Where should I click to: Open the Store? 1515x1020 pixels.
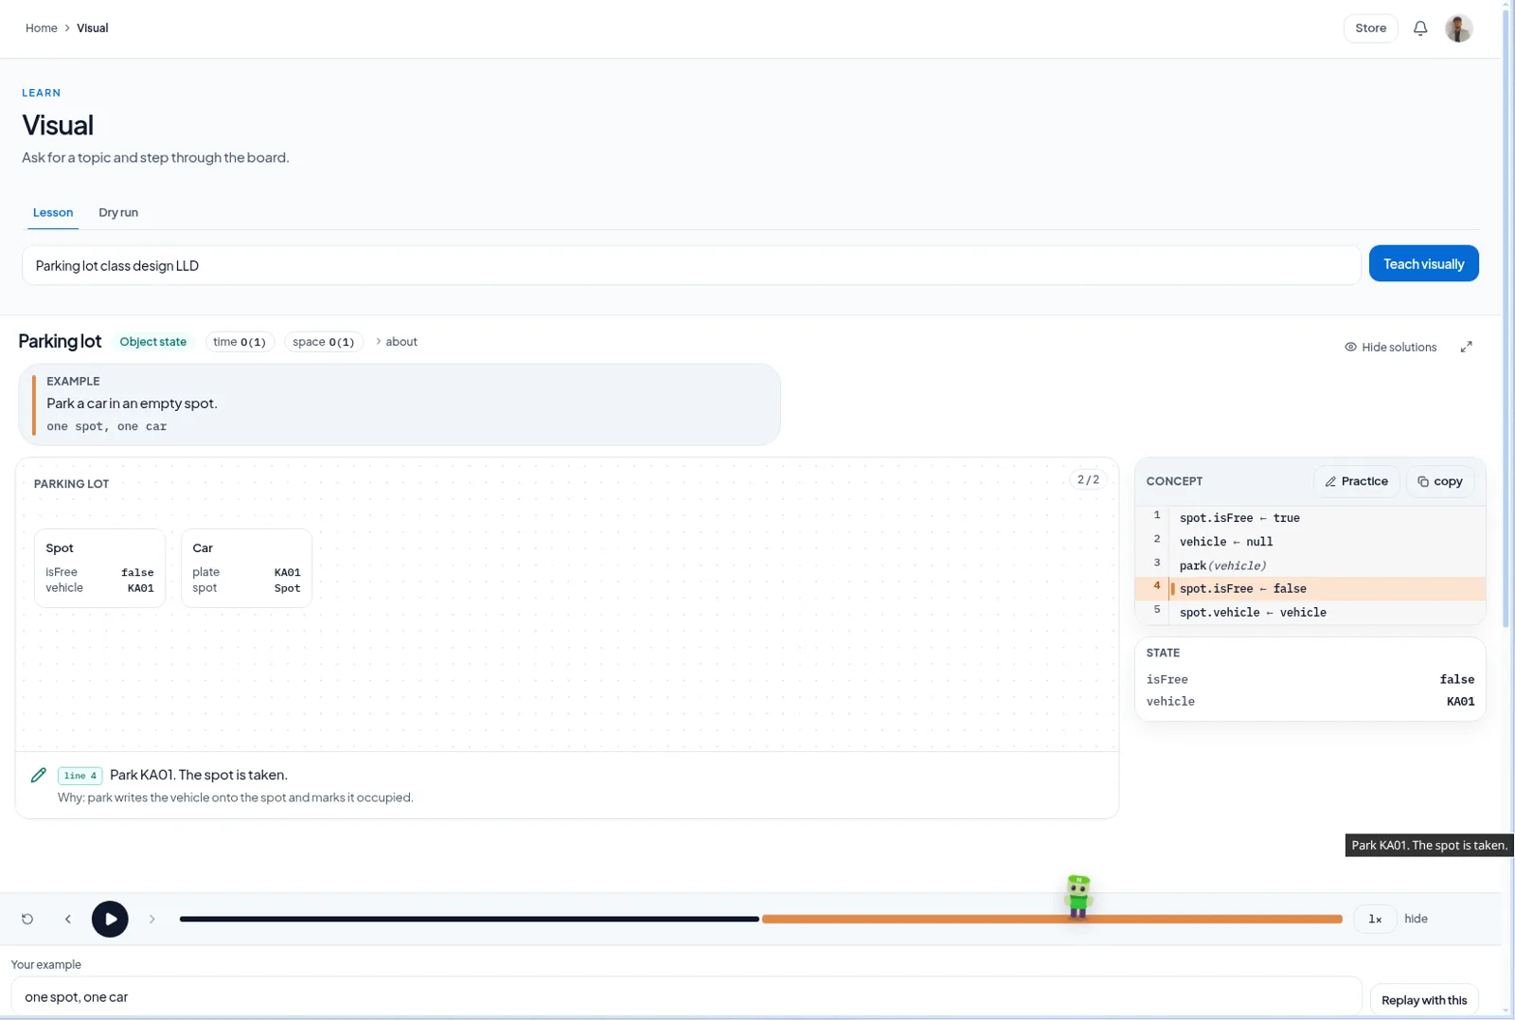[x=1370, y=28]
